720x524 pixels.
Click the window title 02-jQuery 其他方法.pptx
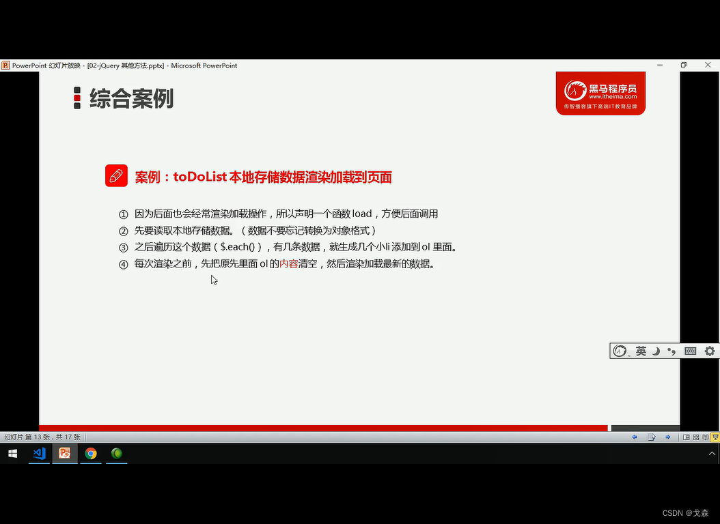(x=126, y=65)
